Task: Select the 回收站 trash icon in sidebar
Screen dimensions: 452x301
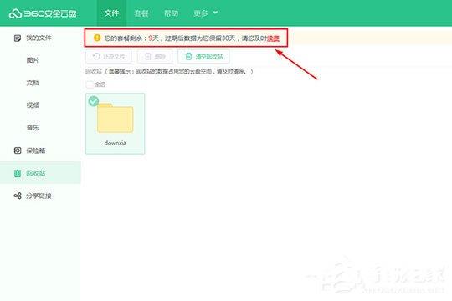Action: click(x=18, y=173)
